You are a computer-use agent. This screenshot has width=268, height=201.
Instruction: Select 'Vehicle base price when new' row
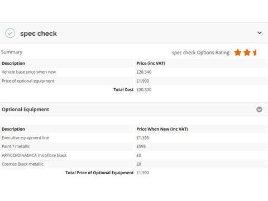[x=134, y=72]
